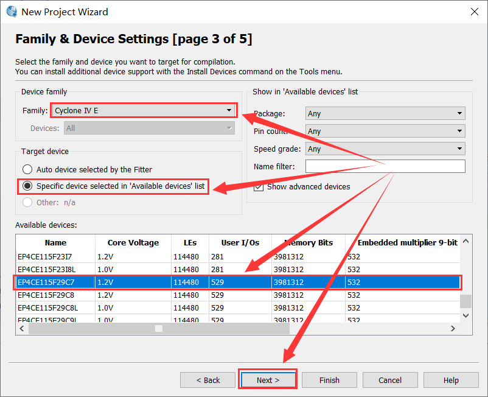Sort devices by the User I/Os column header
The height and width of the screenshot is (397, 488).
[x=240, y=242]
